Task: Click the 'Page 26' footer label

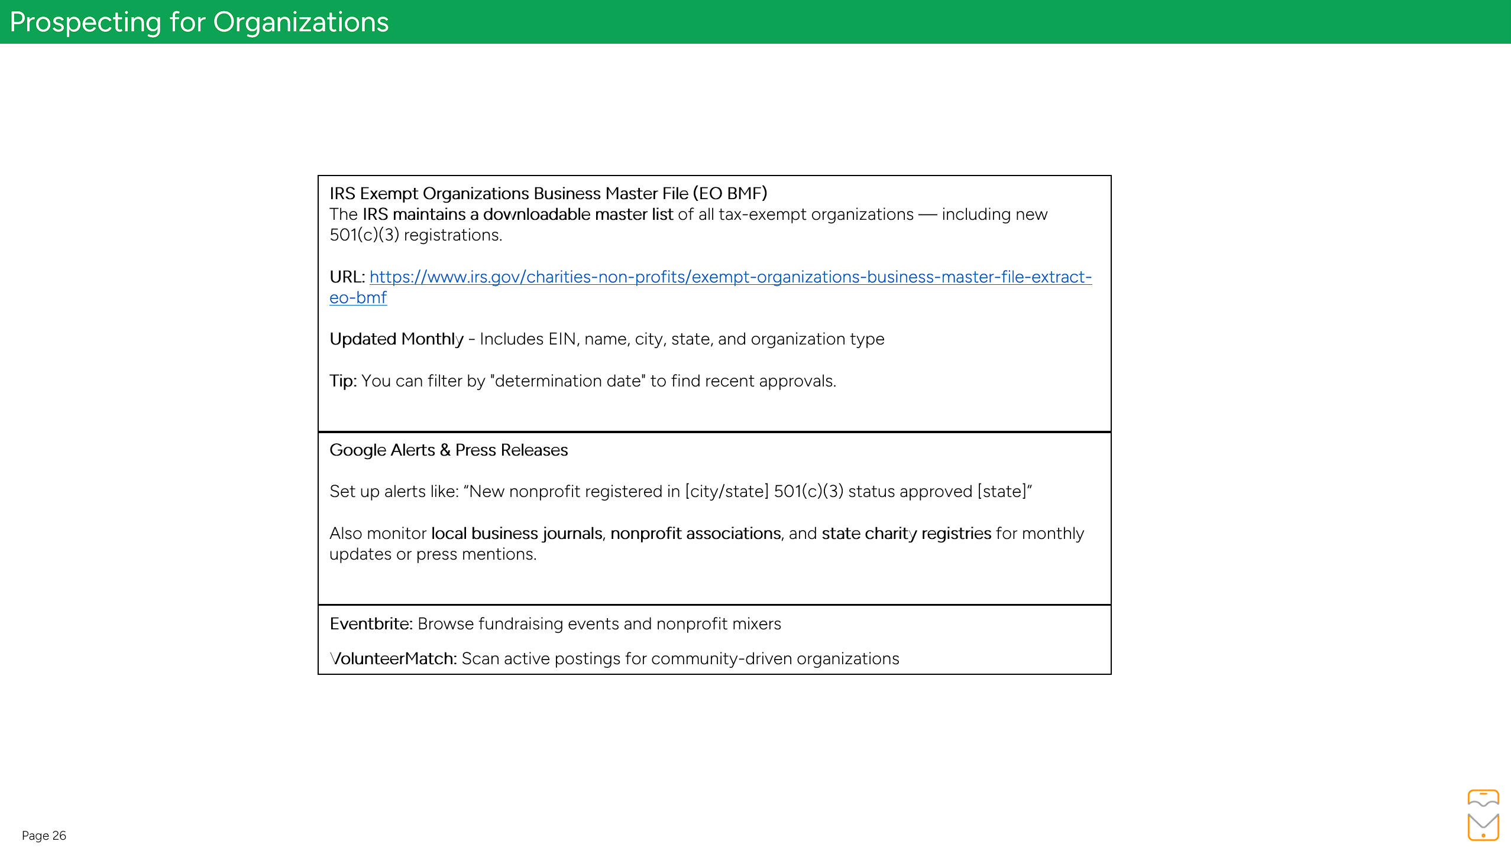Action: (44, 835)
